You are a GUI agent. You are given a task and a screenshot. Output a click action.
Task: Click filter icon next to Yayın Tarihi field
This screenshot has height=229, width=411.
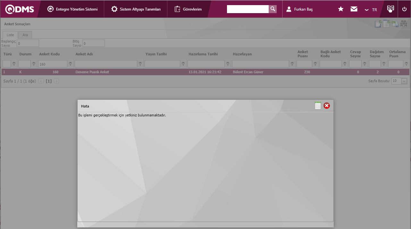pos(183,64)
